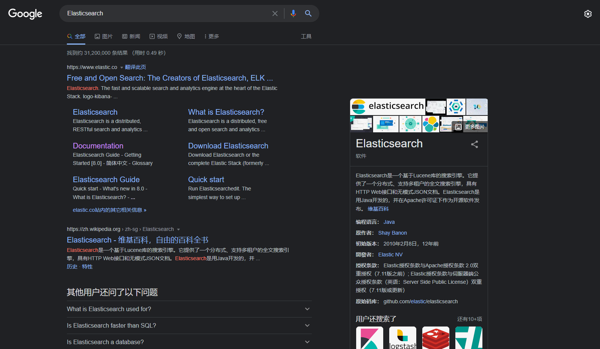Click the 维基百科 link in knowledge panel

[378, 209]
